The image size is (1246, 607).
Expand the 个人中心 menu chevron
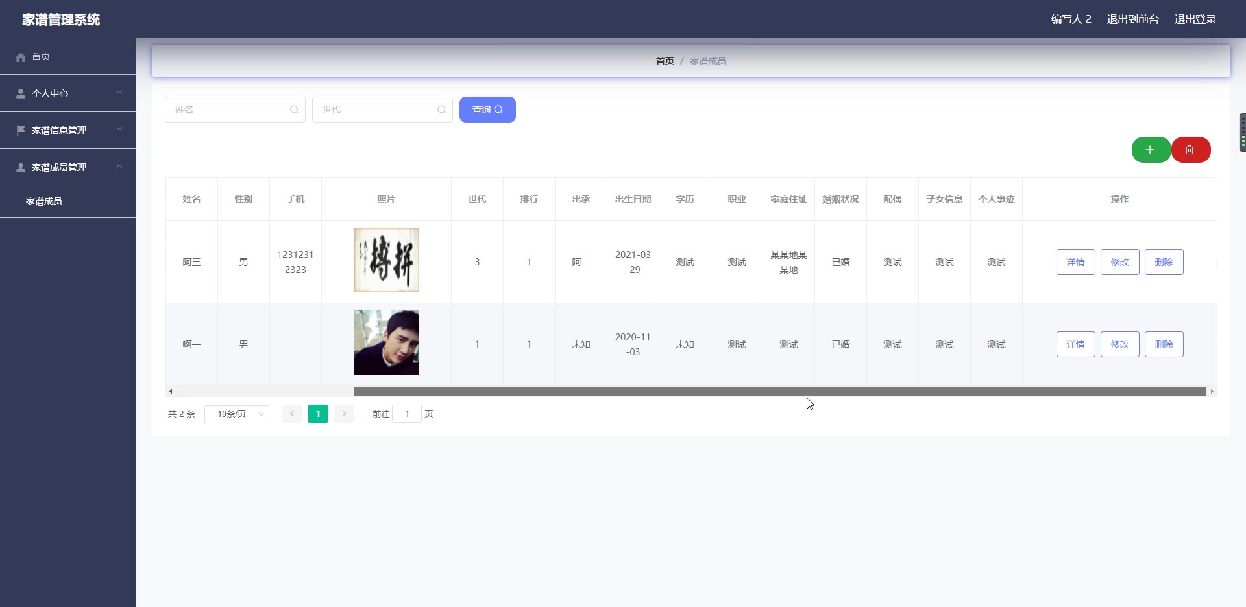tap(119, 92)
